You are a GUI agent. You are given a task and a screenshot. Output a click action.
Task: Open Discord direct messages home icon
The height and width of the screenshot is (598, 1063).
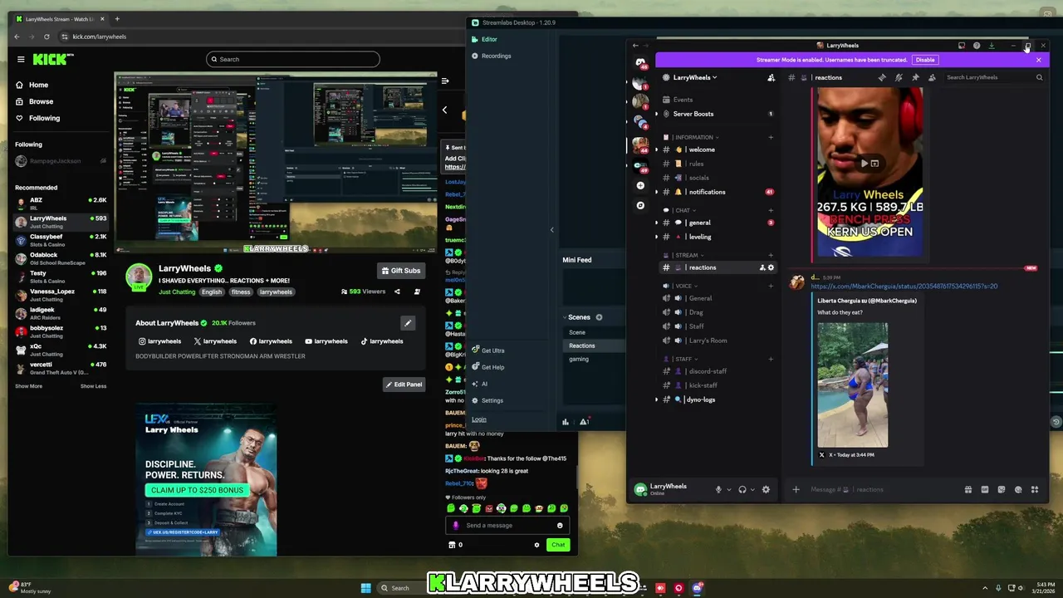tap(640, 62)
